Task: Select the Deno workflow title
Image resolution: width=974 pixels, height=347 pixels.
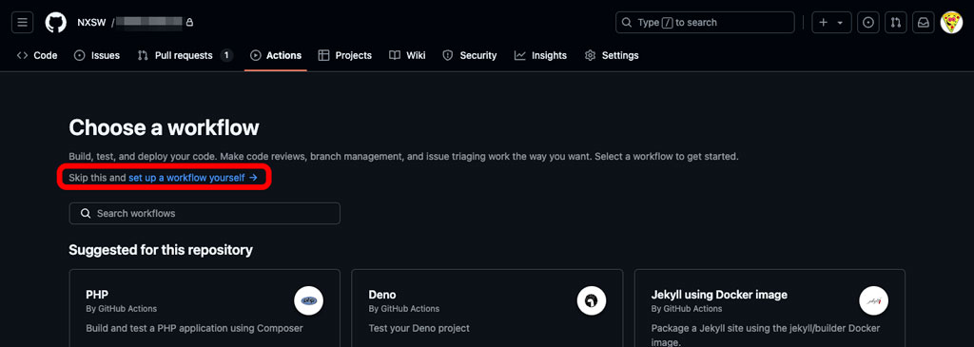Action: pyautogui.click(x=382, y=294)
